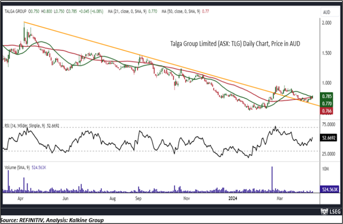The width and height of the screenshot is (343, 224).
Task: Click the red 0.766 value tag
Action: 327,111
